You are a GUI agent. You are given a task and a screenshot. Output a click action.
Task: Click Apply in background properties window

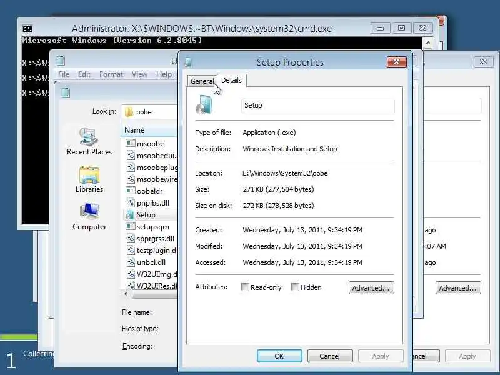[467, 356]
